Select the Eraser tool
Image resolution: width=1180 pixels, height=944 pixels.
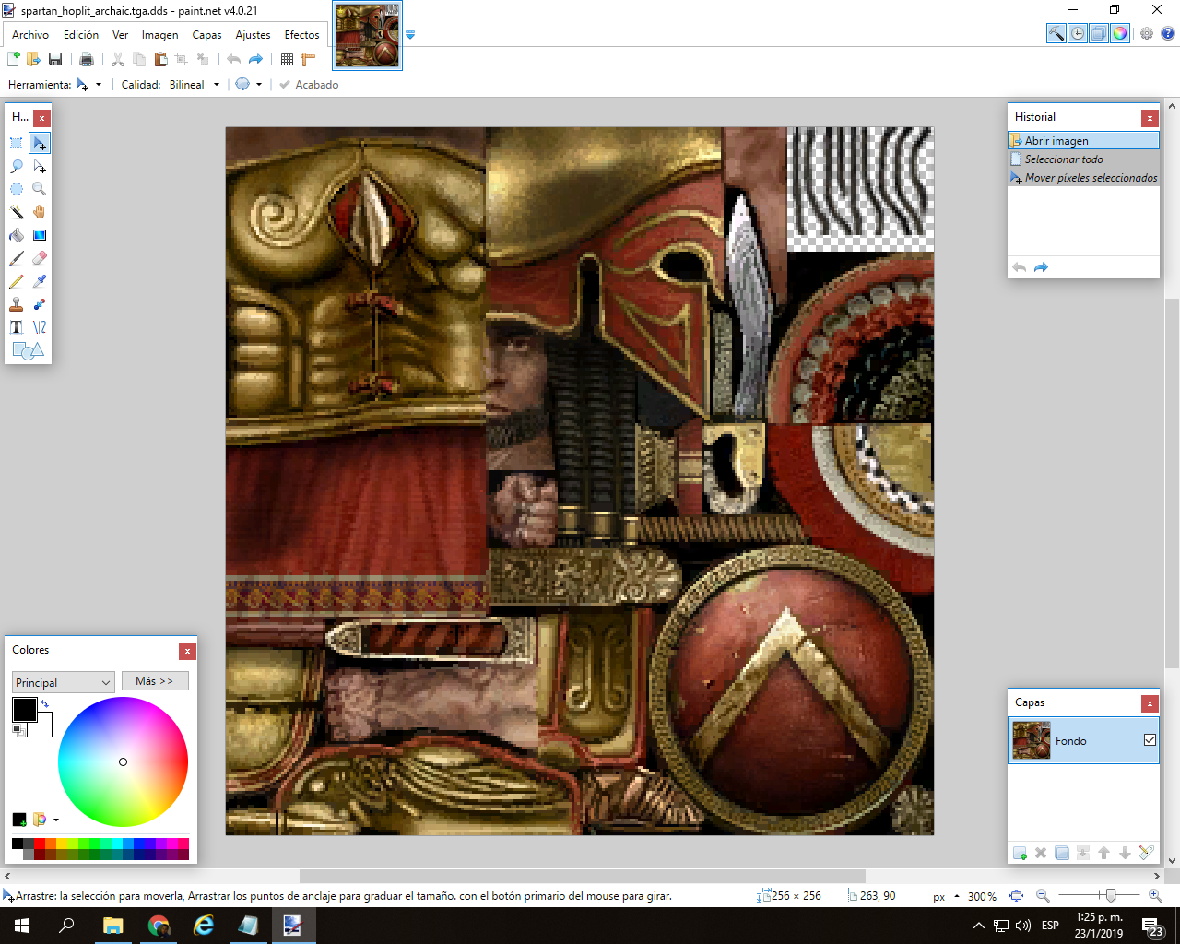tap(40, 258)
